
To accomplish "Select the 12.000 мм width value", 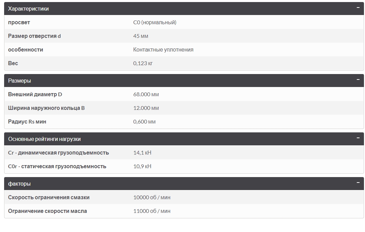I will [146, 108].
